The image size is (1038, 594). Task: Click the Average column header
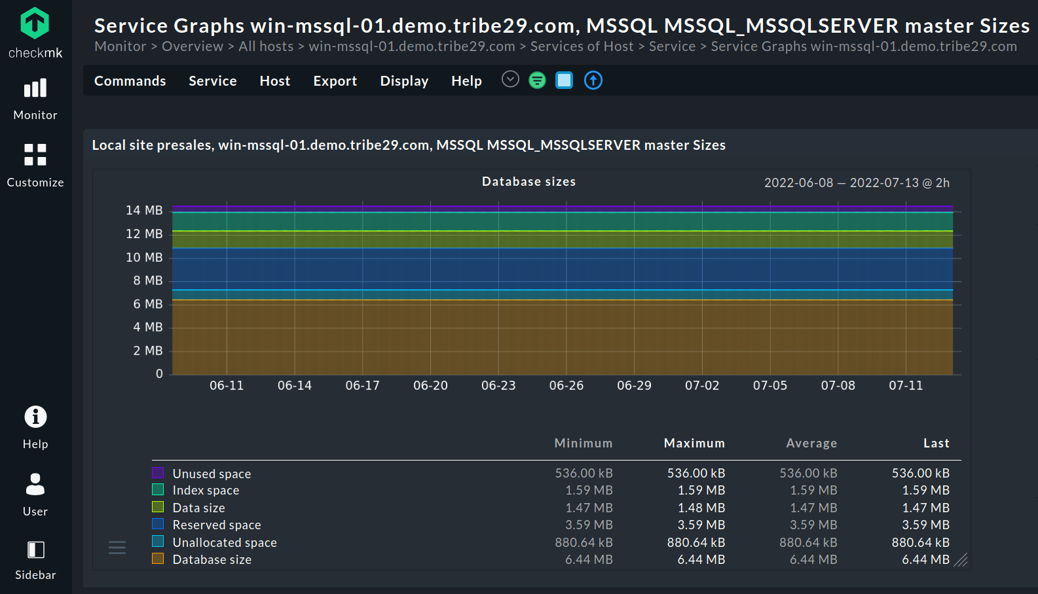[811, 444]
